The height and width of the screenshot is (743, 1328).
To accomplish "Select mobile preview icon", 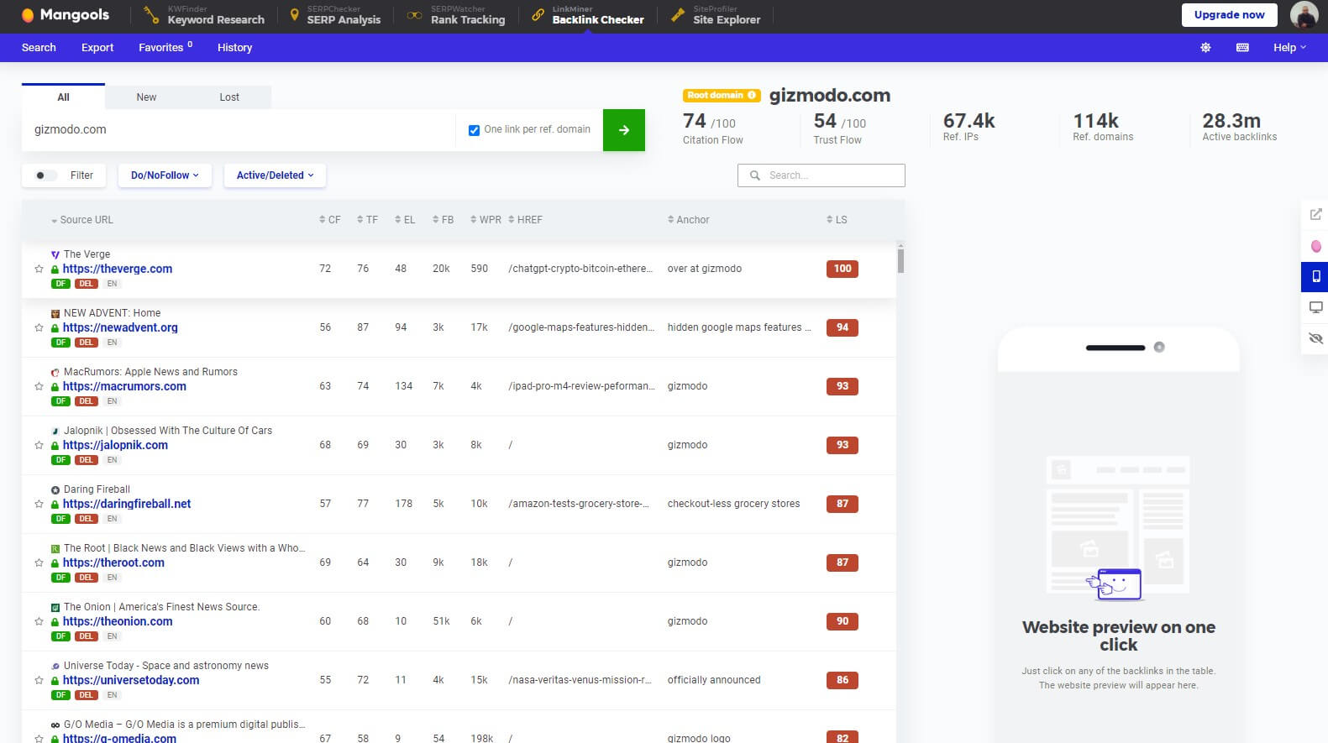I will pyautogui.click(x=1315, y=276).
